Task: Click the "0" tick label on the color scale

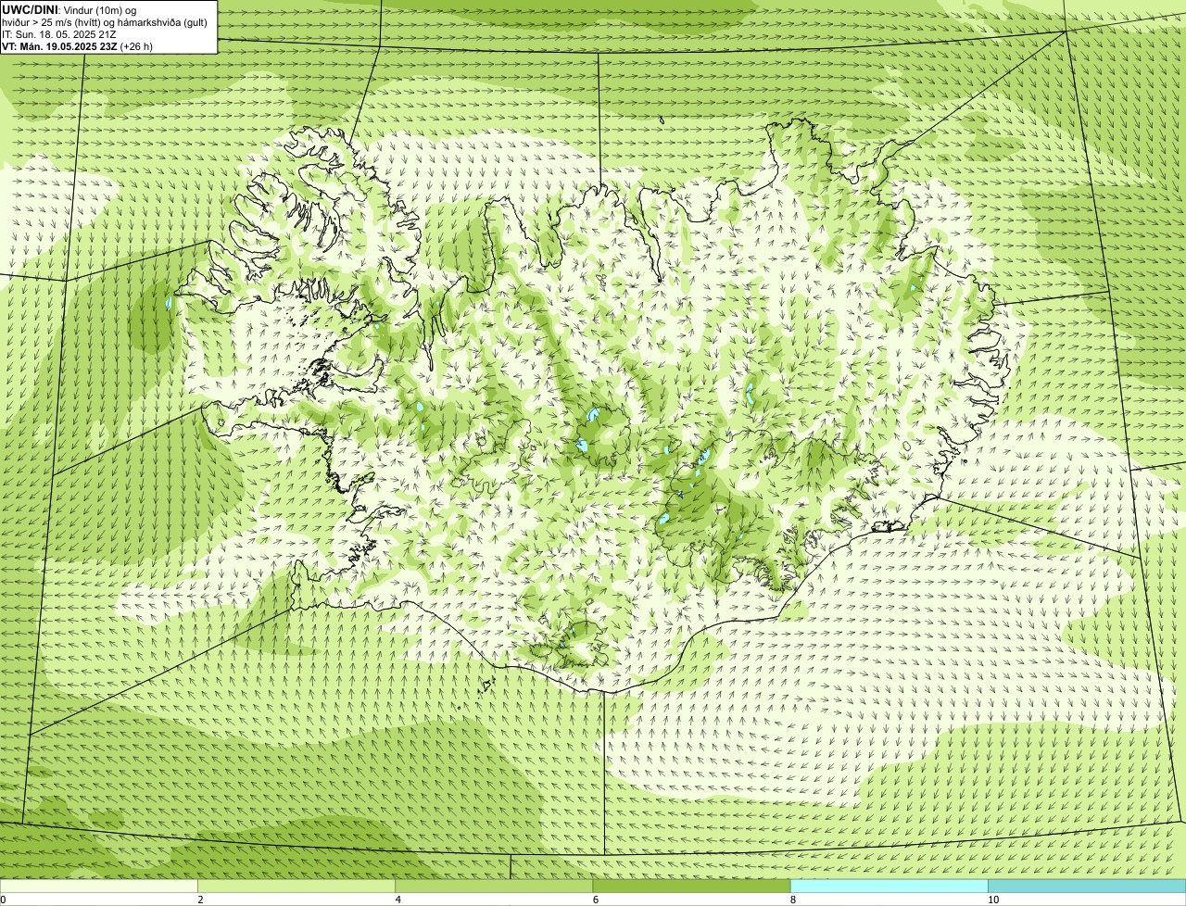Action: [3, 900]
